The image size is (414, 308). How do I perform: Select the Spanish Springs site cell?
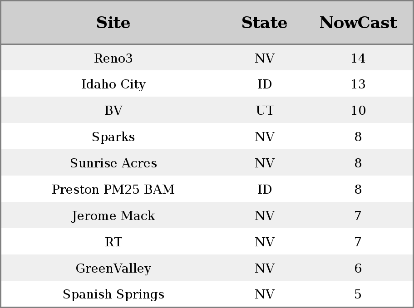tap(113, 294)
